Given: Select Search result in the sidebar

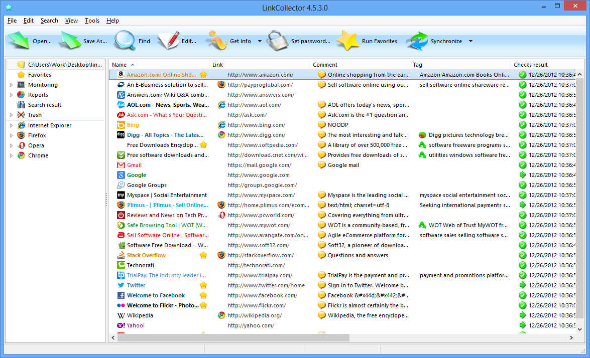Looking at the screenshot, I should 44,105.
